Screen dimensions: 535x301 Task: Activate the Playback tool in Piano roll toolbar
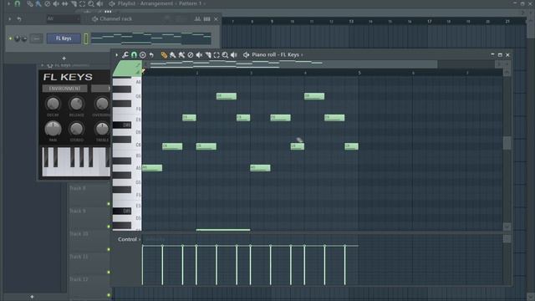[234, 55]
